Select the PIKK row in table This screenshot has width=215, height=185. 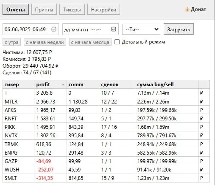pyautogui.click(x=106, y=127)
